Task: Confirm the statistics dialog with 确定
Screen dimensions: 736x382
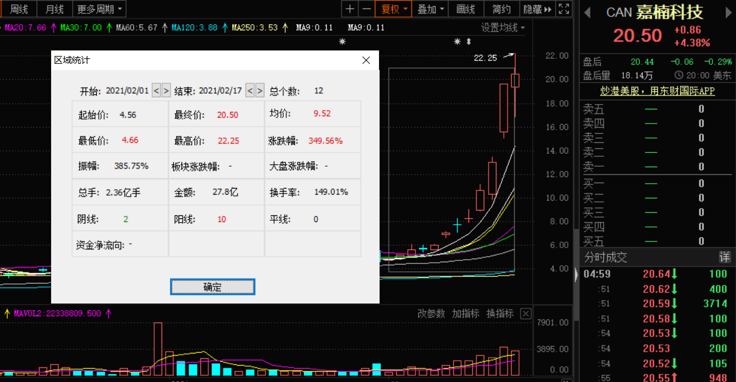Action: pyautogui.click(x=212, y=286)
